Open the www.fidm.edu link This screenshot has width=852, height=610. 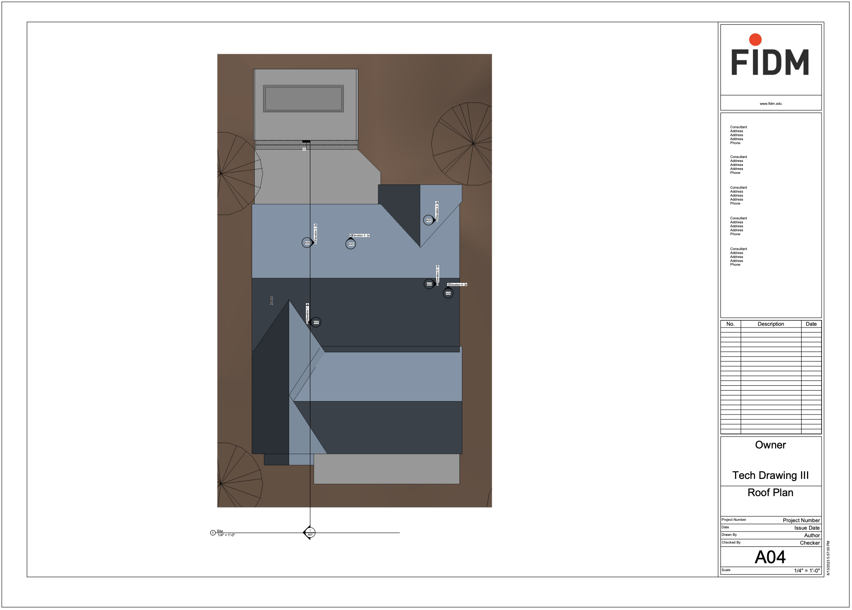[771, 104]
